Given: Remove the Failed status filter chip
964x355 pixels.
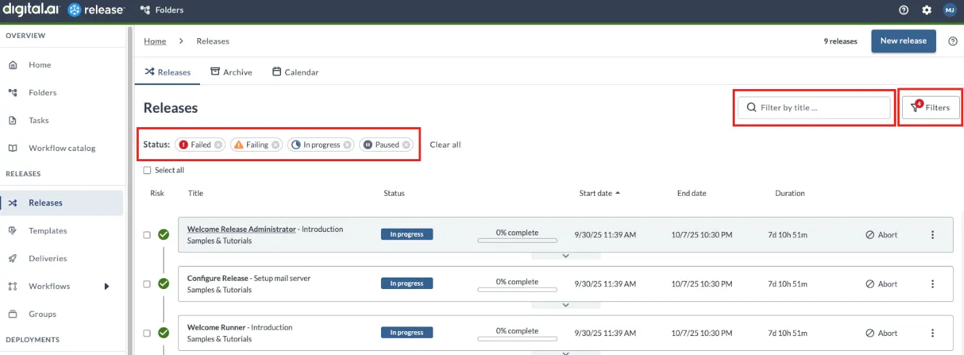Looking at the screenshot, I should (x=218, y=145).
